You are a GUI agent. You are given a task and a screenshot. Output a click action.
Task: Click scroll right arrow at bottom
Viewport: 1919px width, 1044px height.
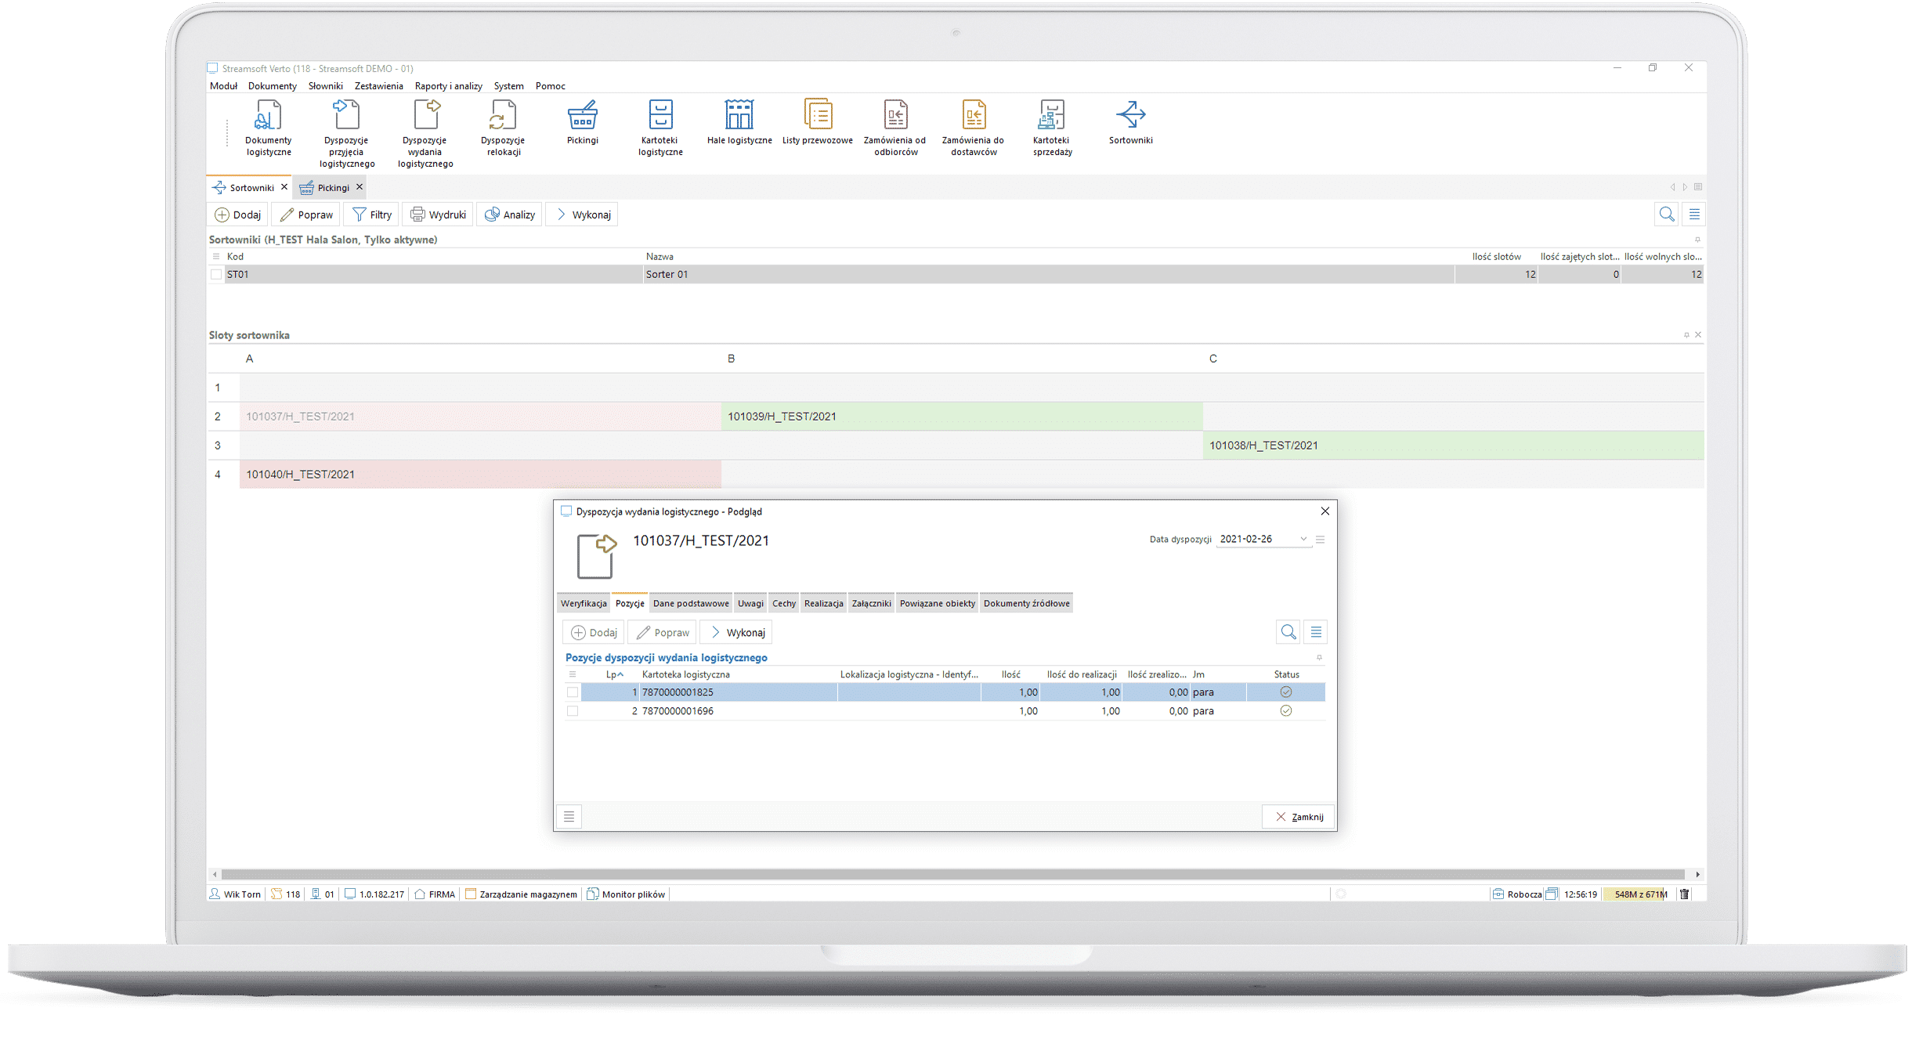pyautogui.click(x=1697, y=874)
